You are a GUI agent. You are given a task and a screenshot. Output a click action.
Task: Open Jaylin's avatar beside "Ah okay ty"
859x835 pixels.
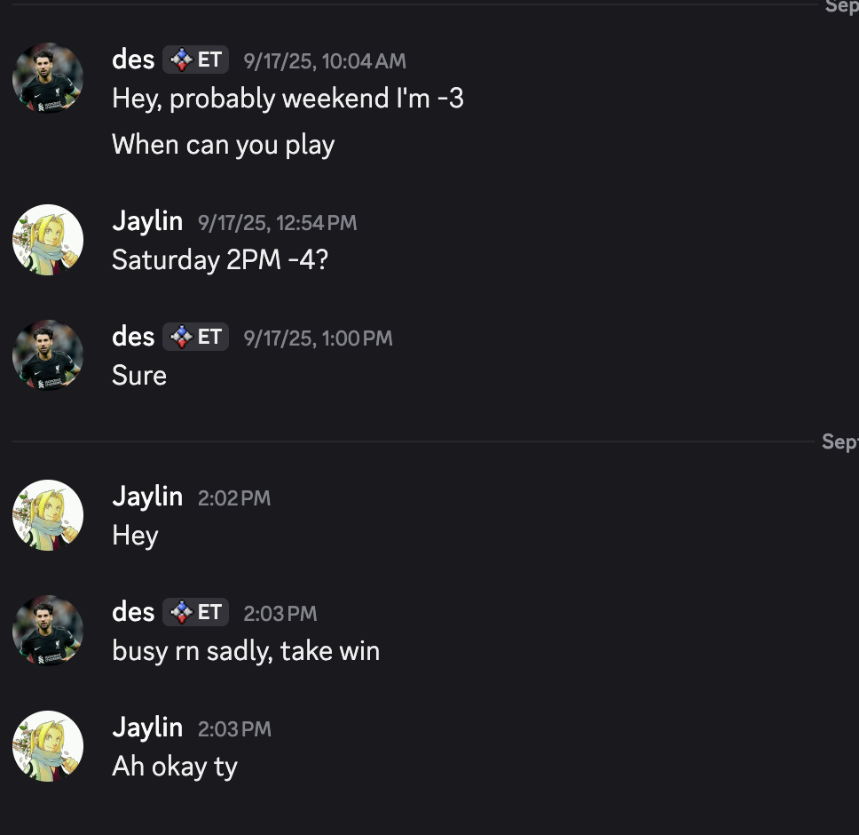tap(48, 746)
